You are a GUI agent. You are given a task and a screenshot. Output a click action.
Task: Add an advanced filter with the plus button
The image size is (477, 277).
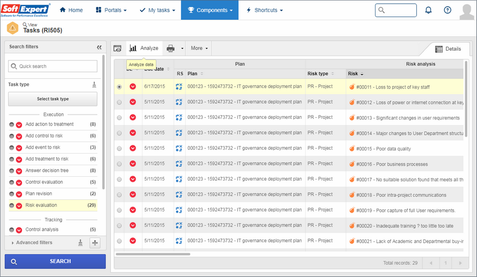[x=95, y=243]
